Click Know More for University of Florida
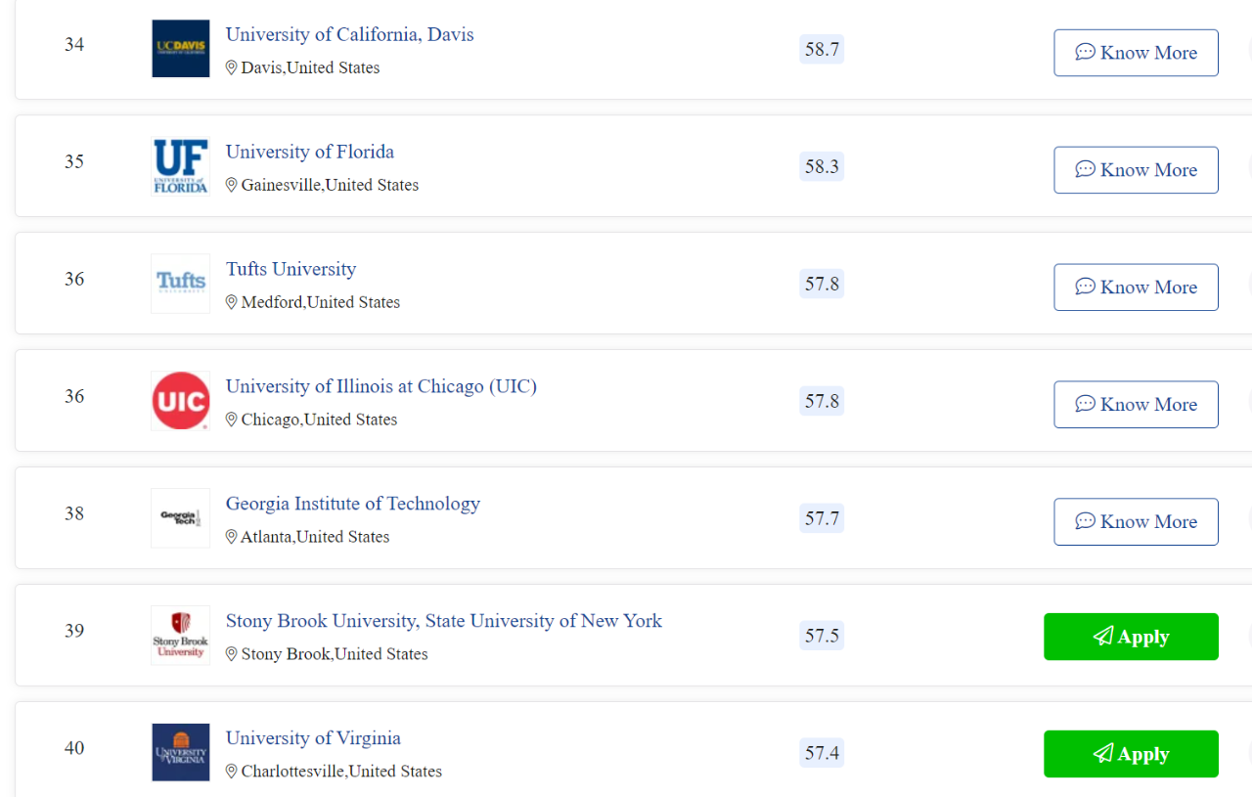Viewport: 1252px width, 797px height. click(x=1136, y=170)
